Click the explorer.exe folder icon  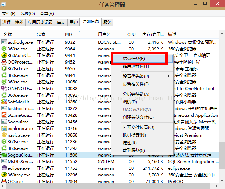coord(4,129)
